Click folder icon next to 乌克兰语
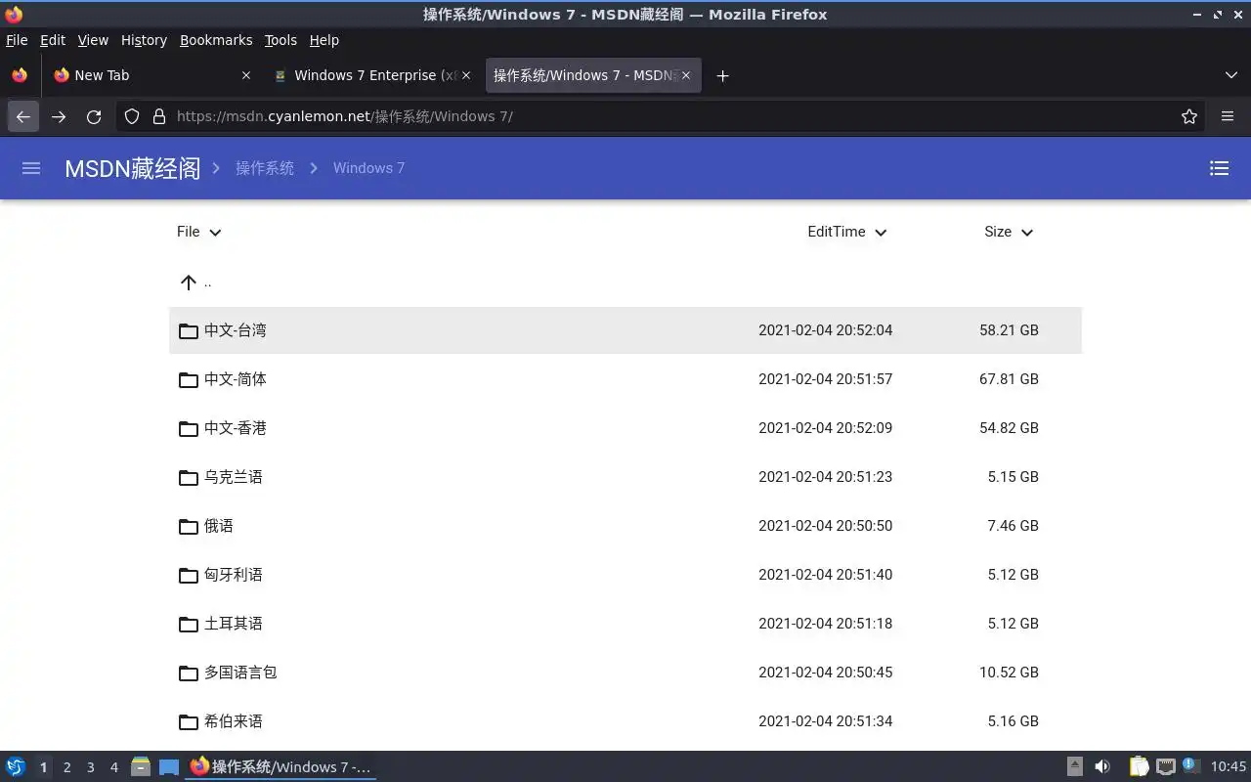Screen dimensions: 1251x782 point(189,477)
